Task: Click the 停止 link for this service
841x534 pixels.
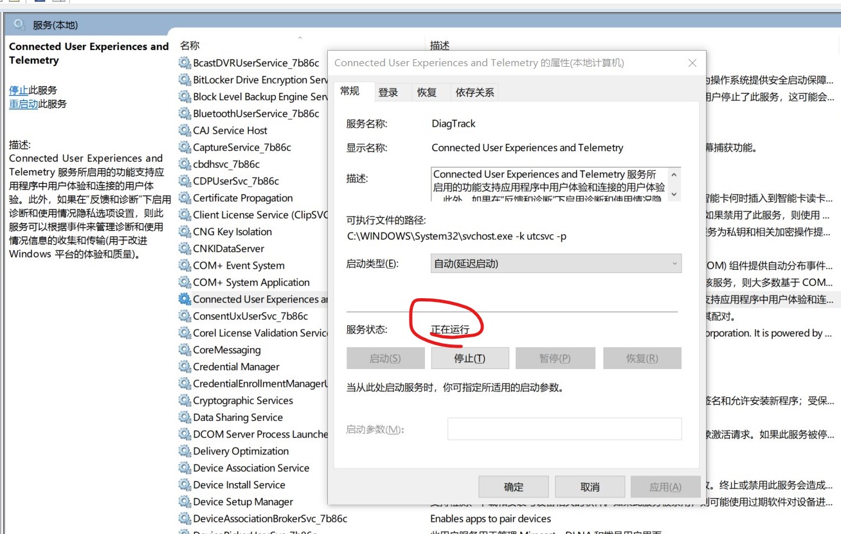Action: pos(19,90)
